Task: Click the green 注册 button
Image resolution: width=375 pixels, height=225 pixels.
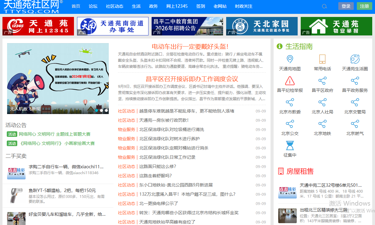Action: (365, 6)
